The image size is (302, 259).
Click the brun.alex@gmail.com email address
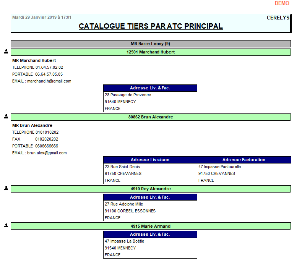click(47, 153)
